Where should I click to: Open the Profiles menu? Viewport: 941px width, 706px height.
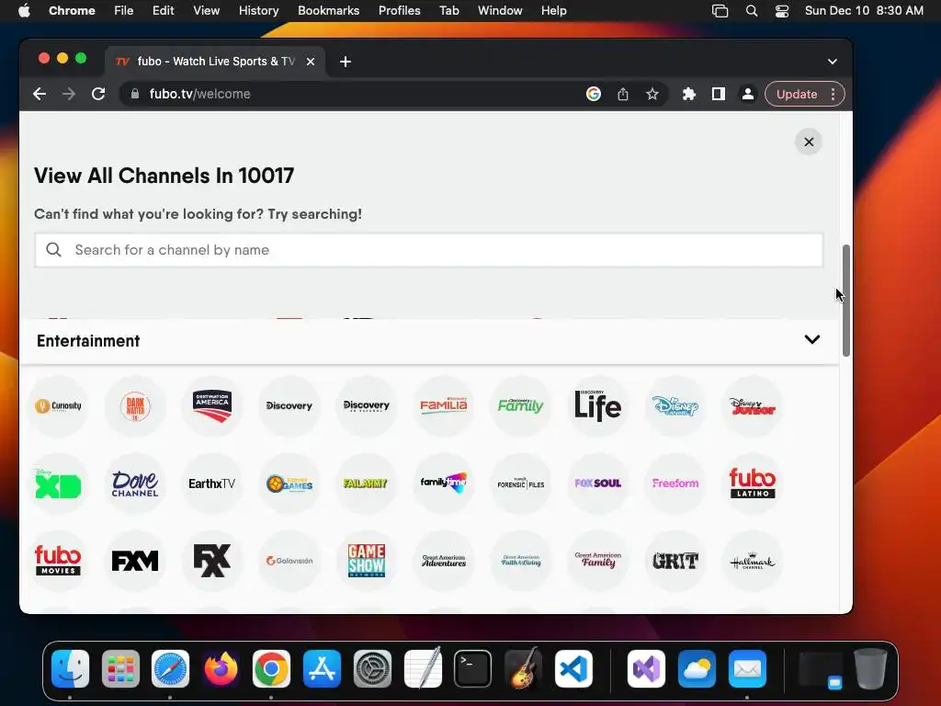pyautogui.click(x=399, y=10)
